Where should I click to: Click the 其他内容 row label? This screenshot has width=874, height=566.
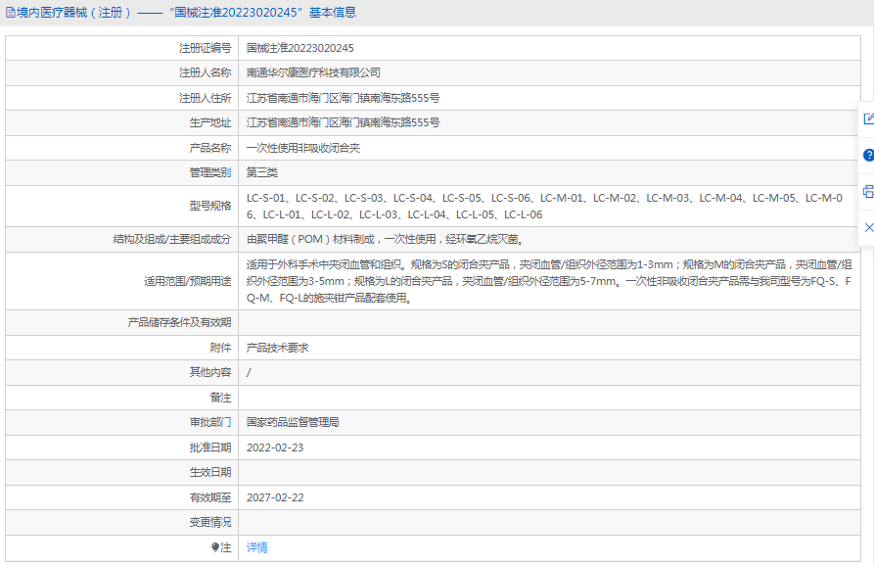[x=210, y=372]
